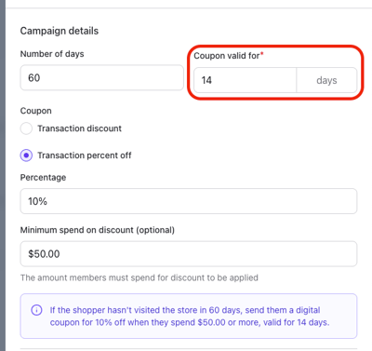Click the Percentage field showing 10%
This screenshot has height=351, width=372.
coord(189,201)
